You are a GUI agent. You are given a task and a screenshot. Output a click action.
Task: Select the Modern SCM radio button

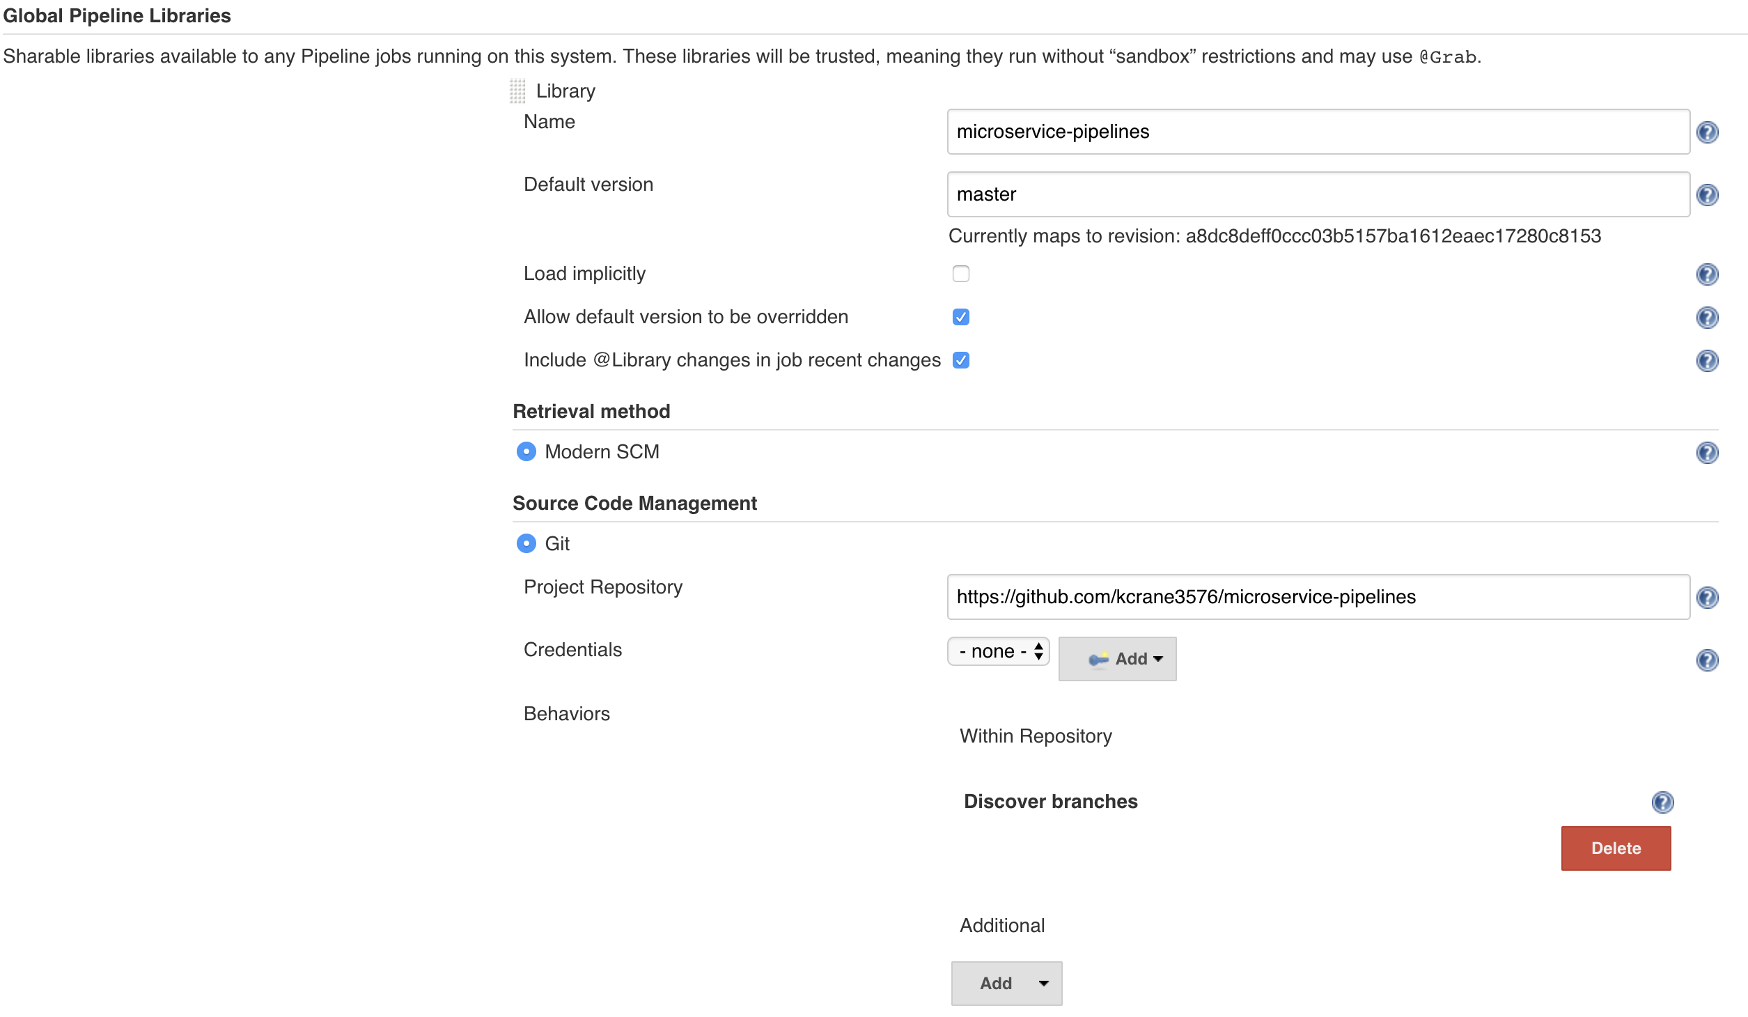526,452
